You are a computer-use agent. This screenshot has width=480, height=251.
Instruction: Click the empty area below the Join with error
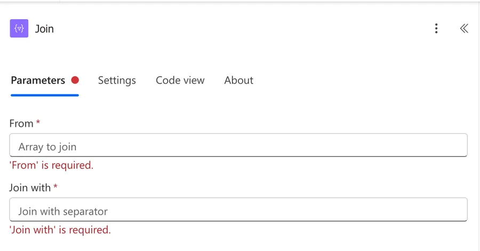[x=238, y=244]
